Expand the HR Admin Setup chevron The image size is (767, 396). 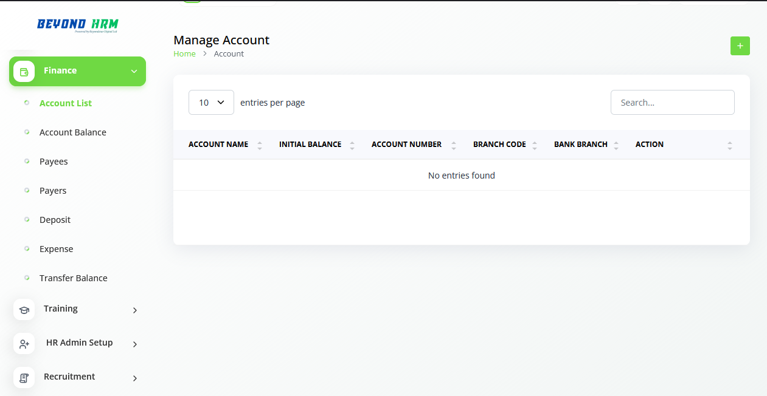134,344
